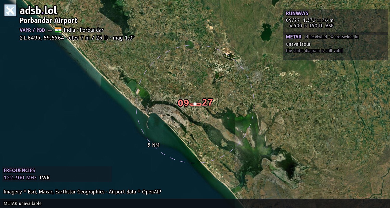Click the 122.300 MHz frequency value

pos(20,178)
